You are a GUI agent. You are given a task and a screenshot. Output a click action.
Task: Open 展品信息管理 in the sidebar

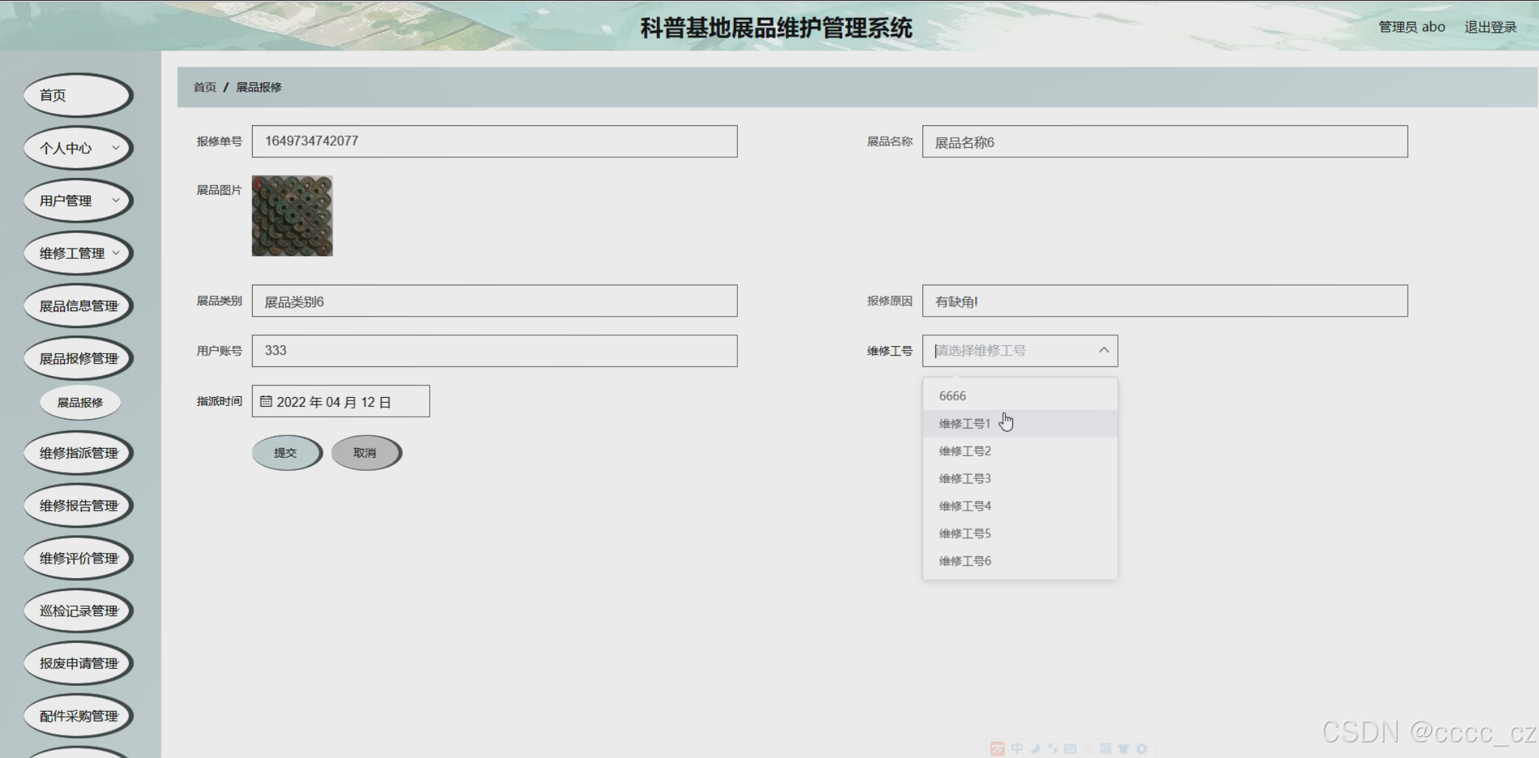78,306
